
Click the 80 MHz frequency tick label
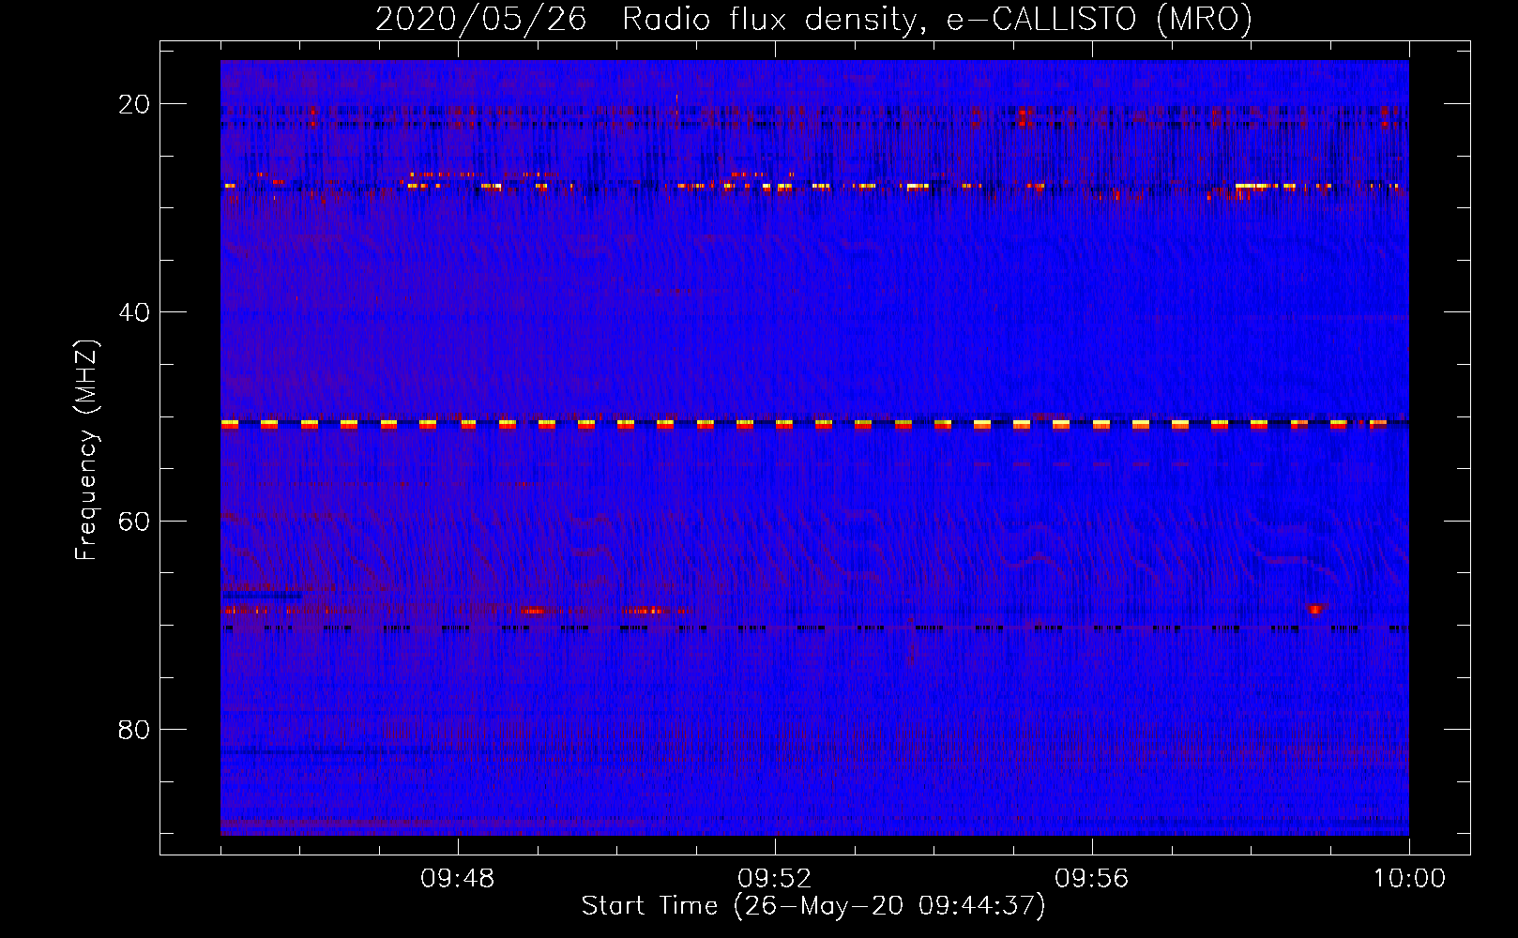134,729
